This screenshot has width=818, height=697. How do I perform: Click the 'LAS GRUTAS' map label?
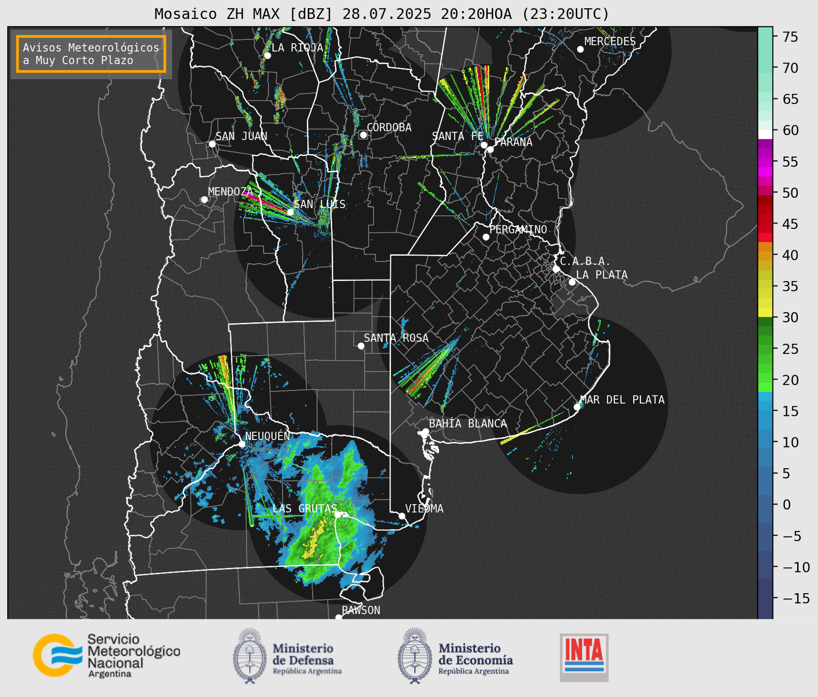click(x=305, y=508)
